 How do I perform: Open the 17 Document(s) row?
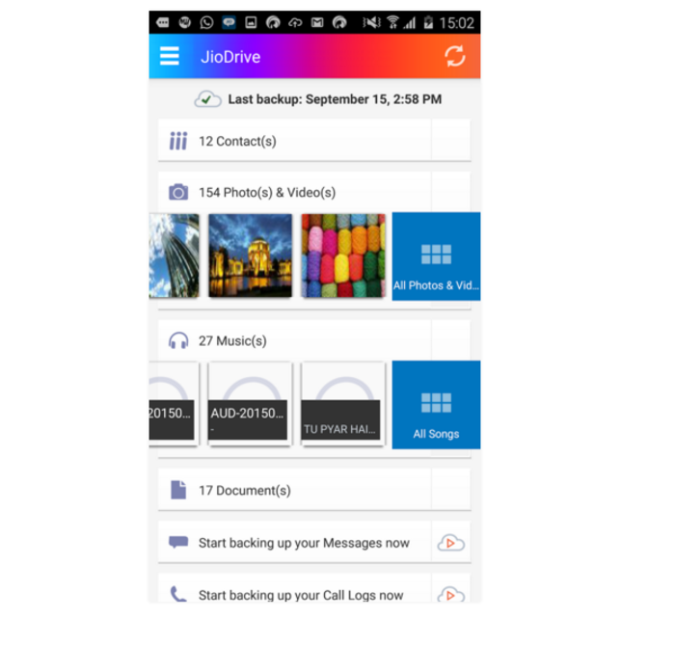point(314,490)
